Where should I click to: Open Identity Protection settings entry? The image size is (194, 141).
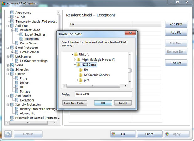(38, 109)
